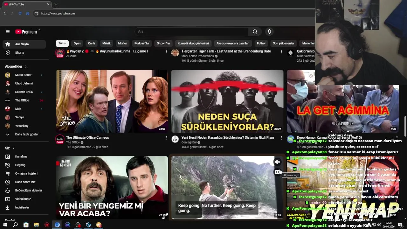Screen dimensions: 407x229
Task: Open options menu for Tiergarten Tiger Tank
Action: 281,52
